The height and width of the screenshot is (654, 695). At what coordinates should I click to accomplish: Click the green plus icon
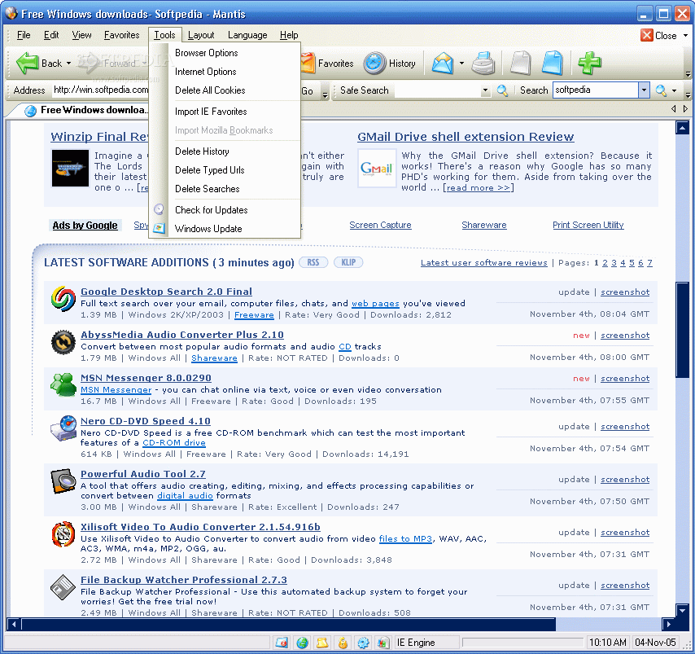589,63
